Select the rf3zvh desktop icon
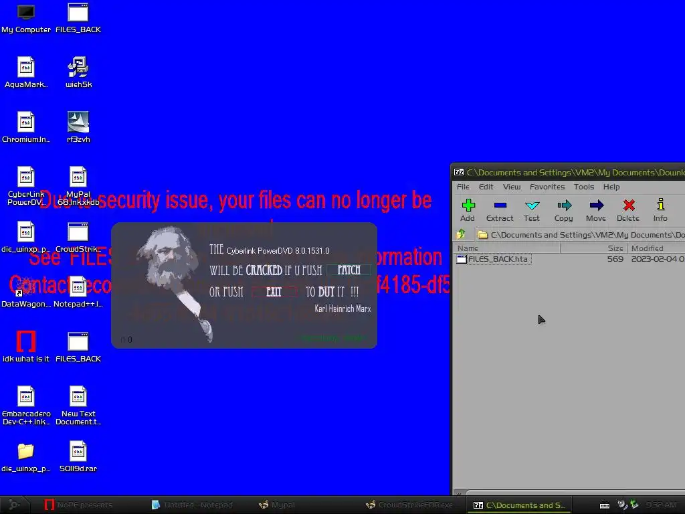Image resolution: width=685 pixels, height=514 pixels. [78, 127]
